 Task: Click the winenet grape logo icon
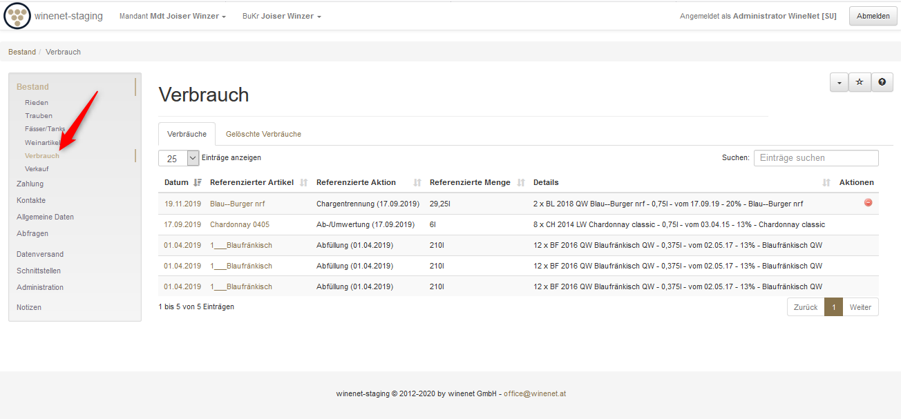(17, 16)
